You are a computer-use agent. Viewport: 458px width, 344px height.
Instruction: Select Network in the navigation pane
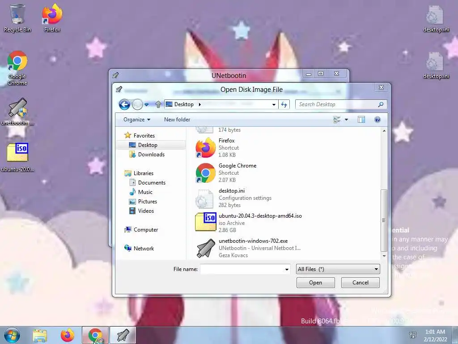click(x=144, y=248)
